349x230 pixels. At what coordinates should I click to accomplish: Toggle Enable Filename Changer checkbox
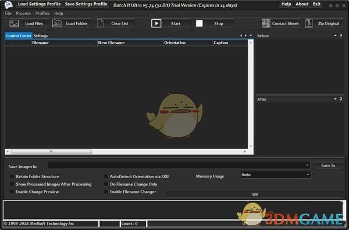106,192
